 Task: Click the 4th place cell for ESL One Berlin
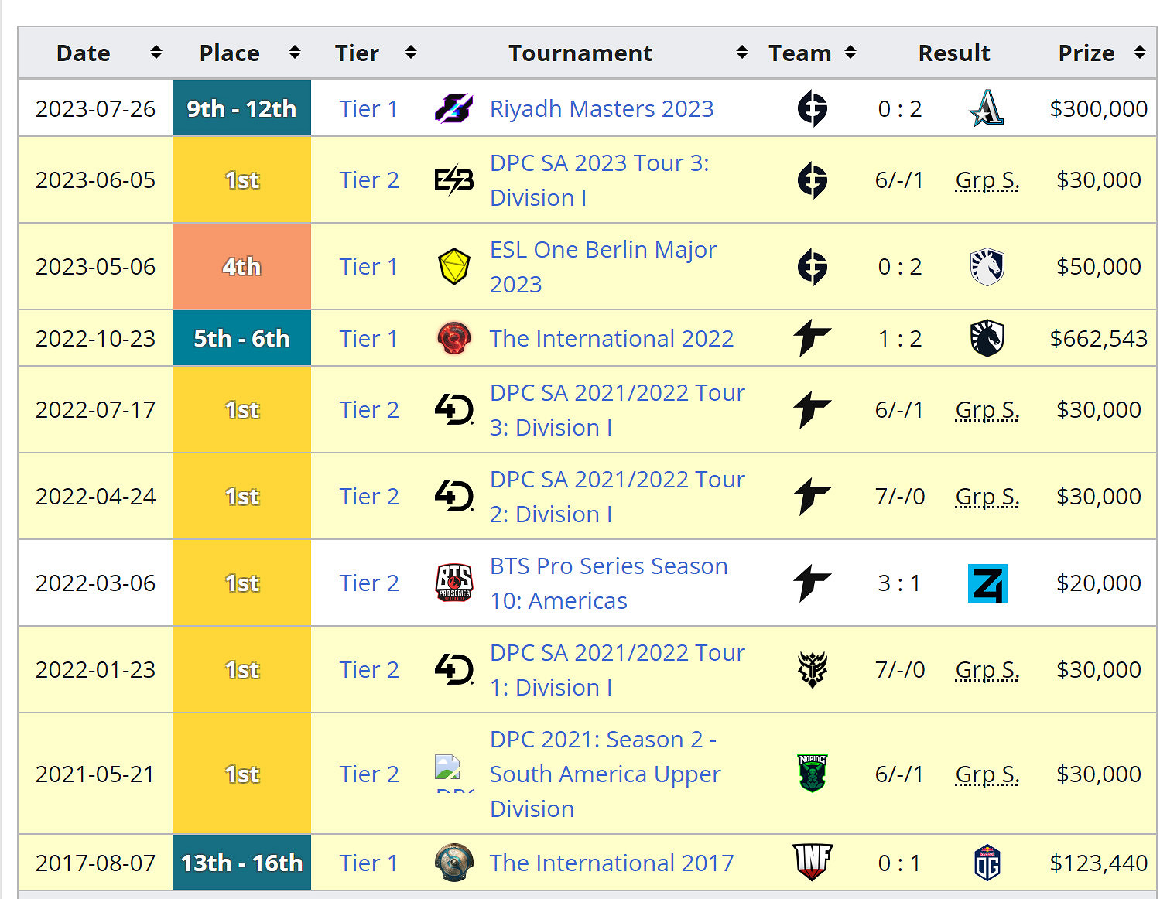(x=241, y=266)
